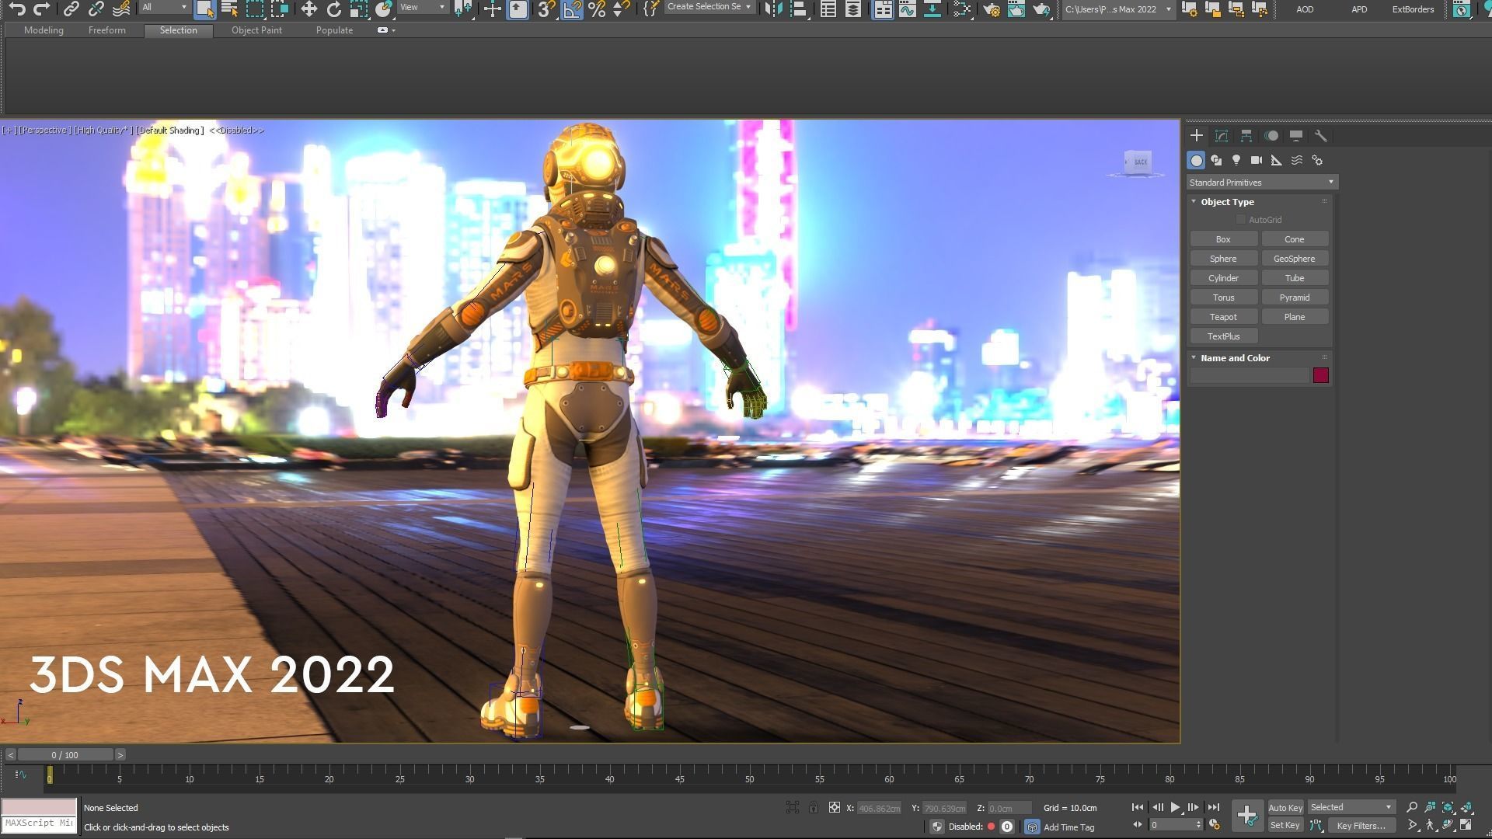Click the Render Production teapot icon
1492x839 pixels.
point(1041,9)
